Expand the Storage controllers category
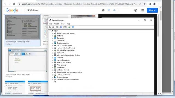This screenshot has height=98, width=175. point(52,75)
